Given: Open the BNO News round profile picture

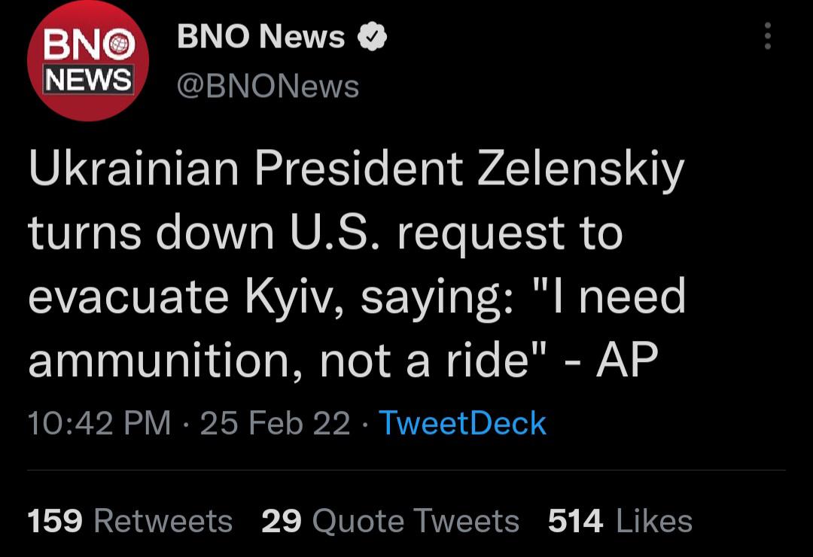Looking at the screenshot, I should coord(87,61).
